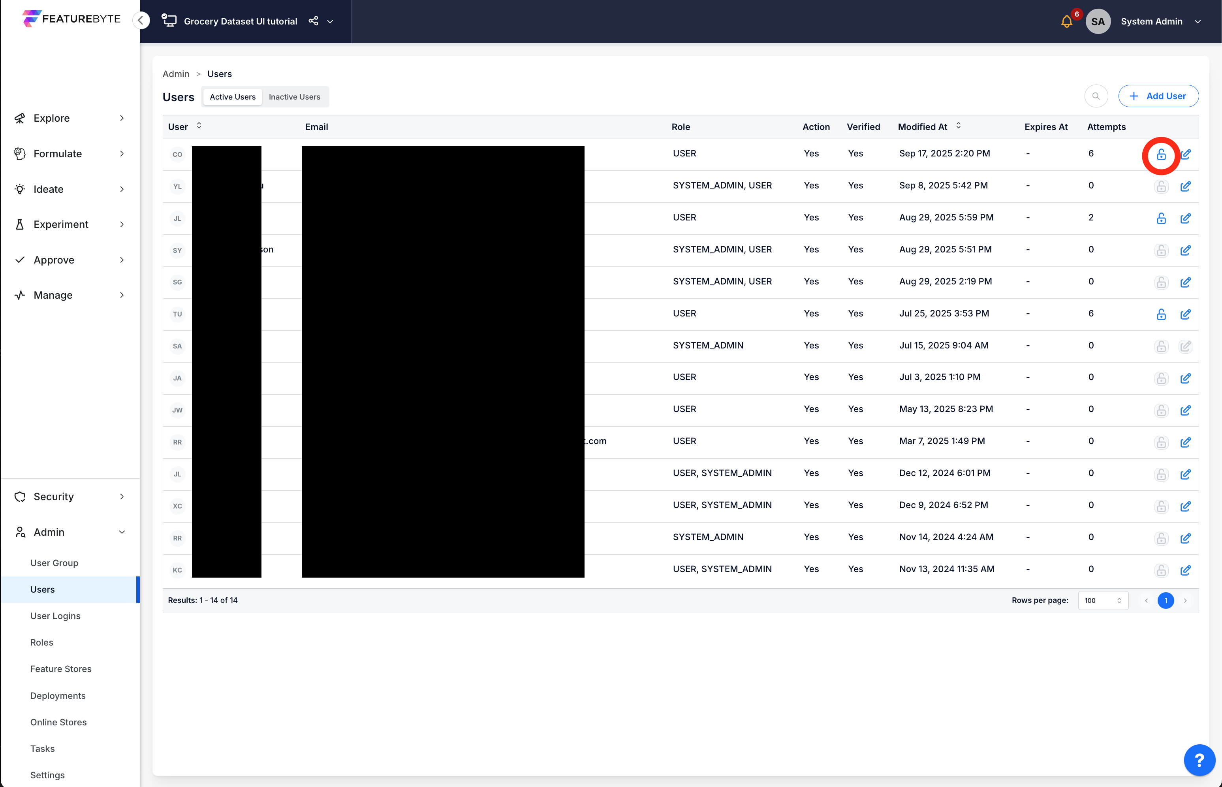
Task: Click unlock icon for the CO user row
Action: point(1161,154)
